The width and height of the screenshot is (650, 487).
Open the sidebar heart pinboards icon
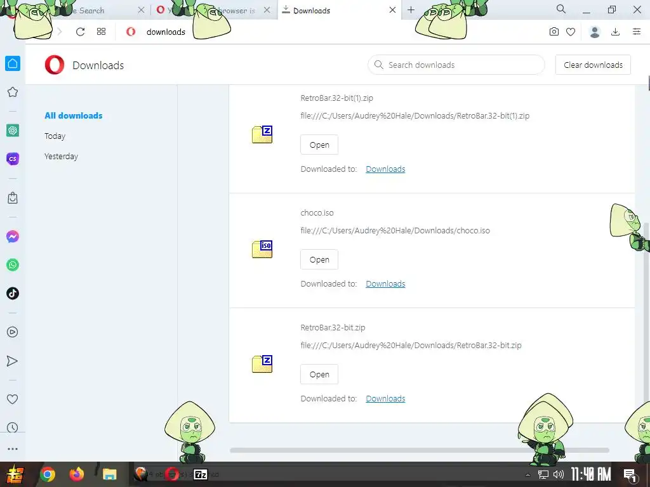(x=13, y=399)
